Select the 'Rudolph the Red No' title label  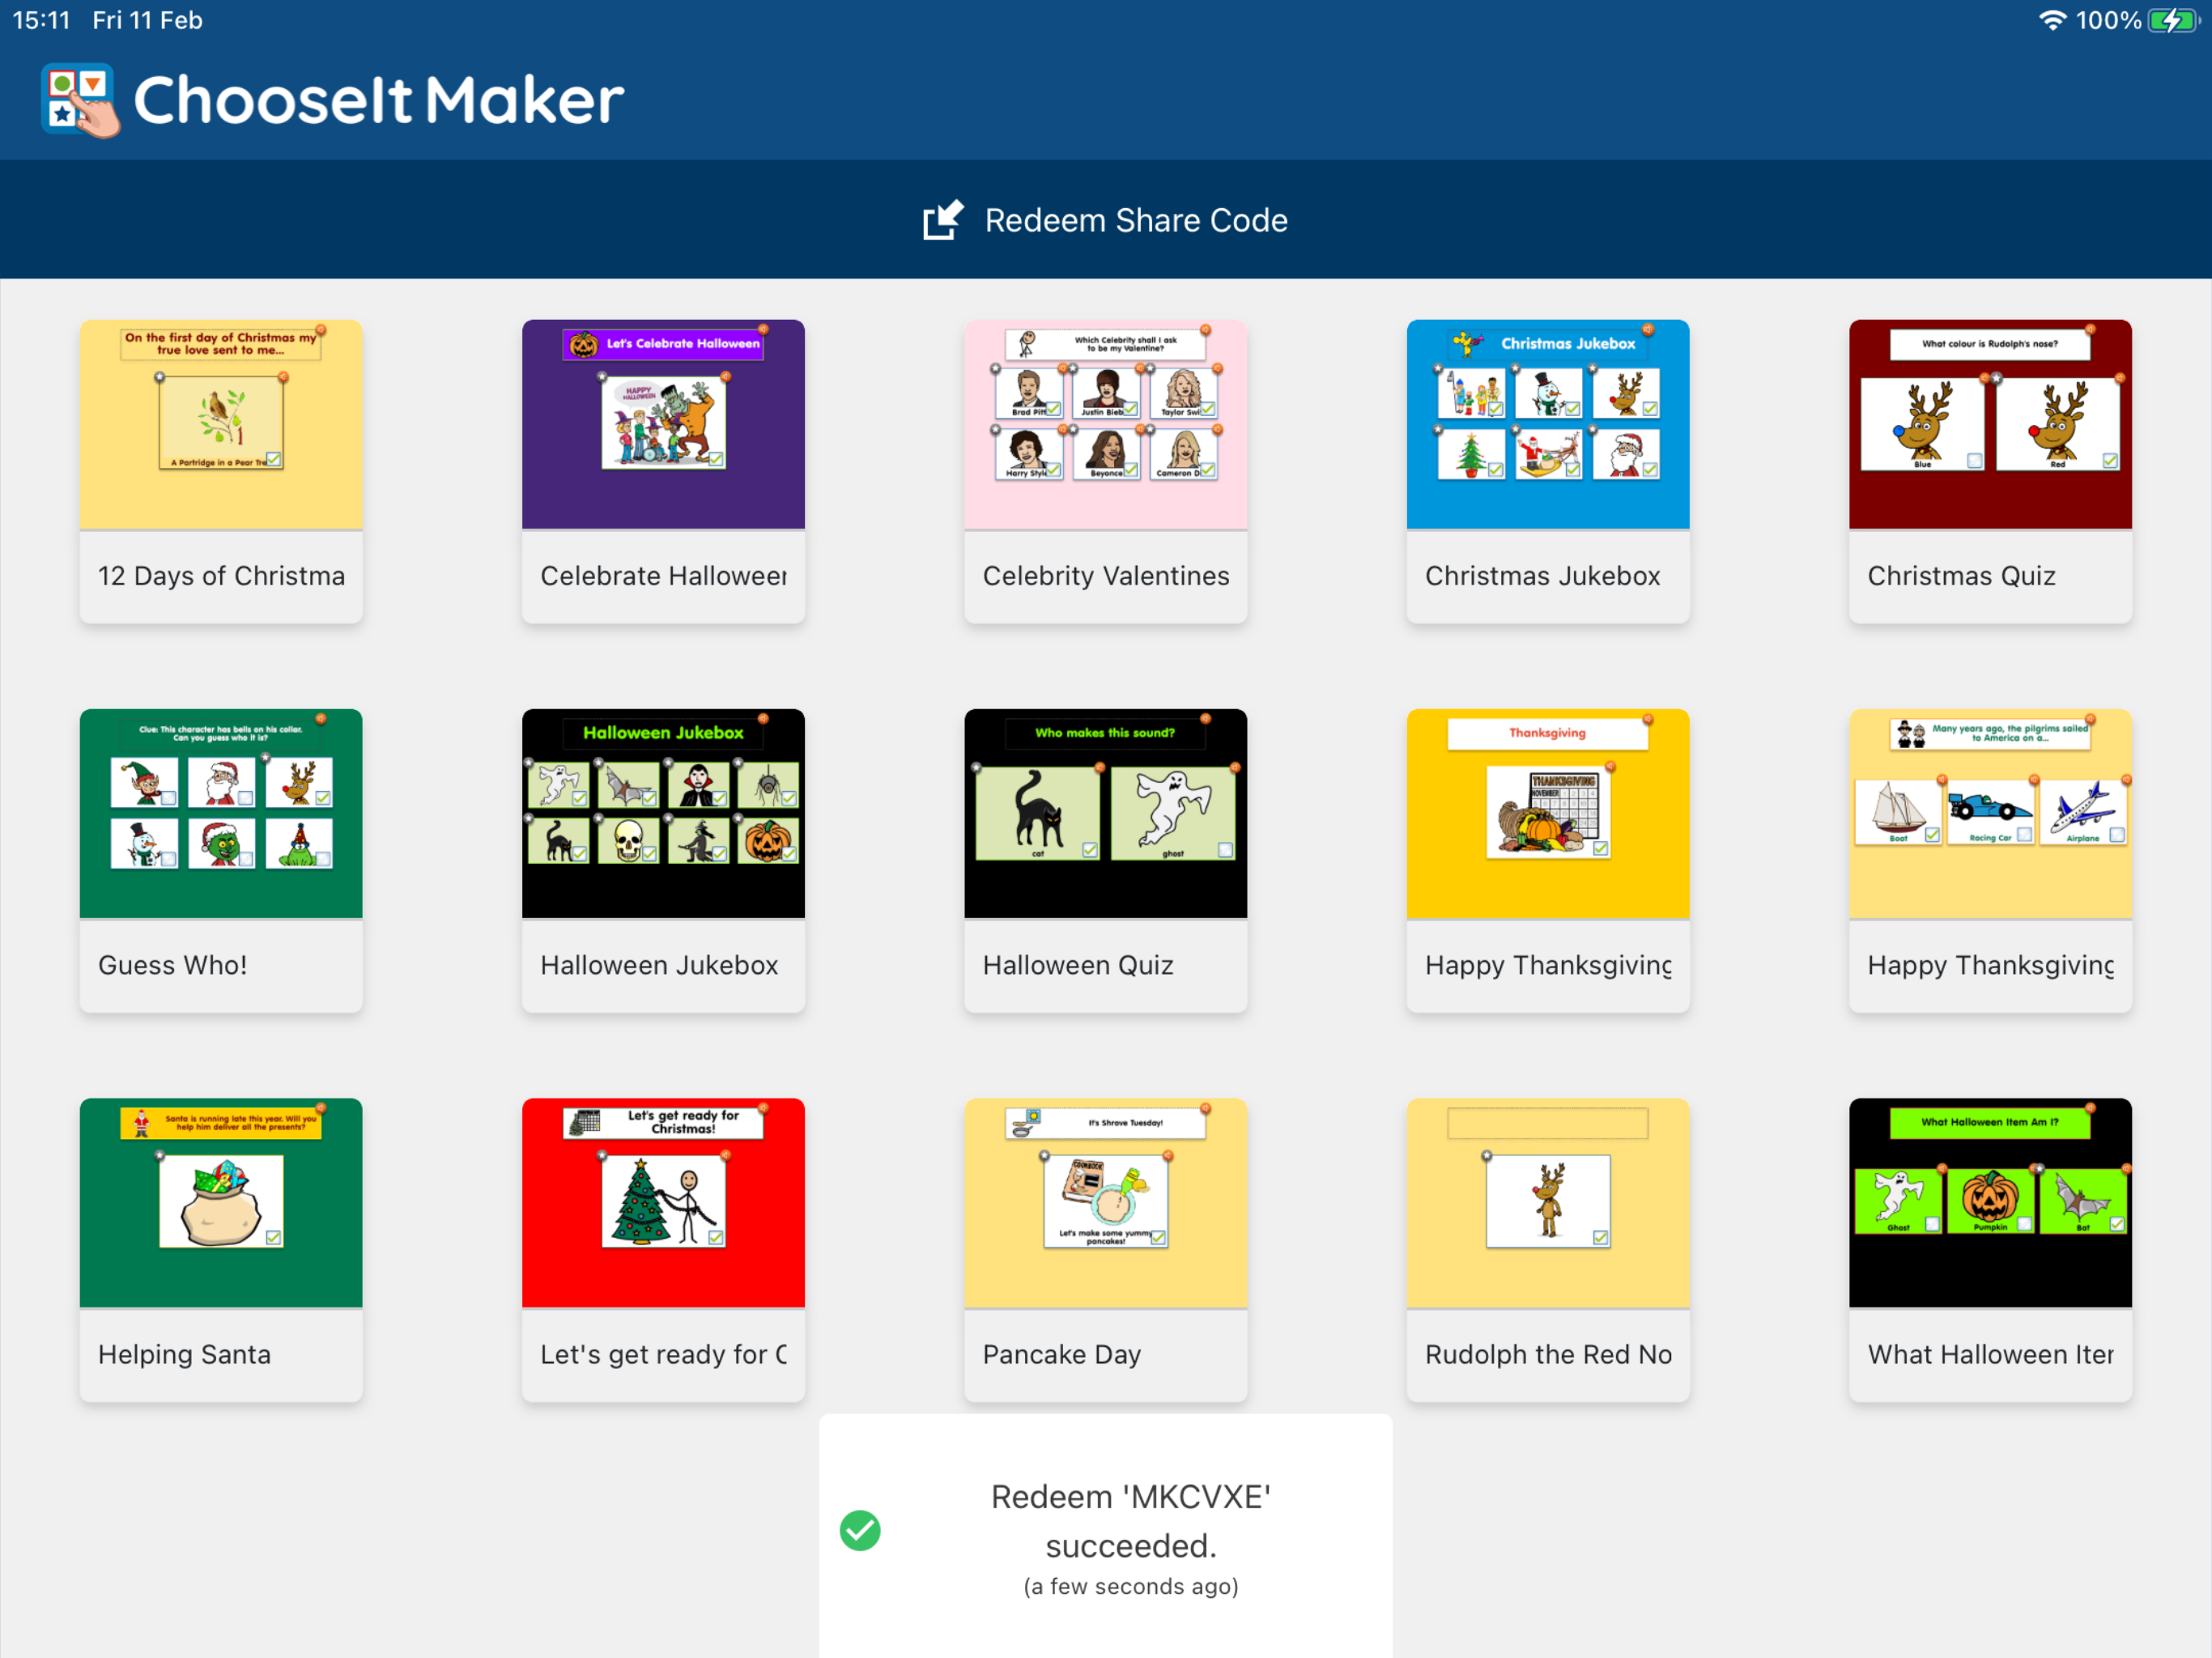(1548, 1354)
